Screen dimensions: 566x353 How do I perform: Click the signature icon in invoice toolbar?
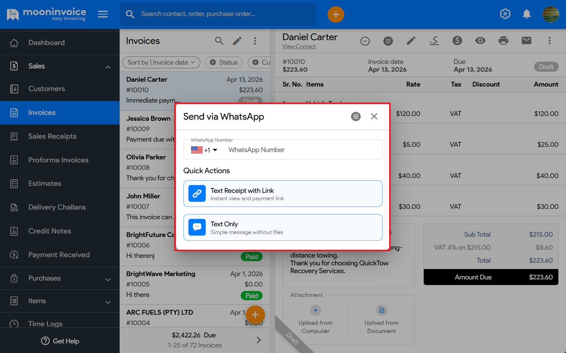pos(434,41)
